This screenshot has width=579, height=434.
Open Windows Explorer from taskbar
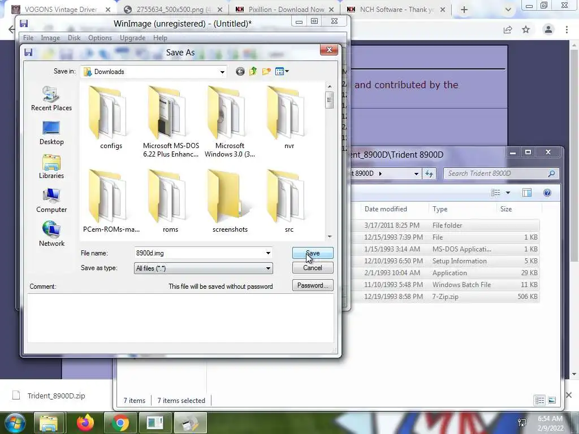49,423
